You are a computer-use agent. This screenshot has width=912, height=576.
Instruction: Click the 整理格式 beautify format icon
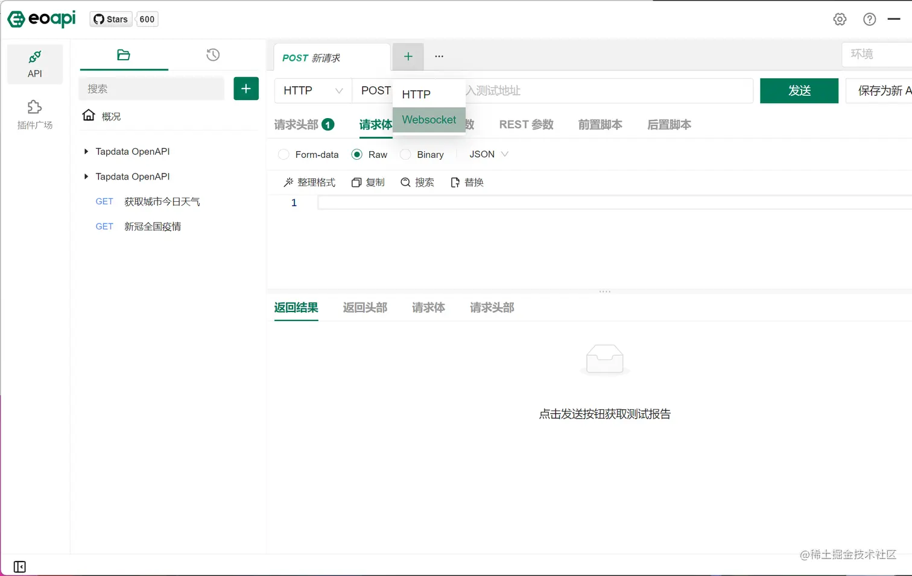coord(288,182)
